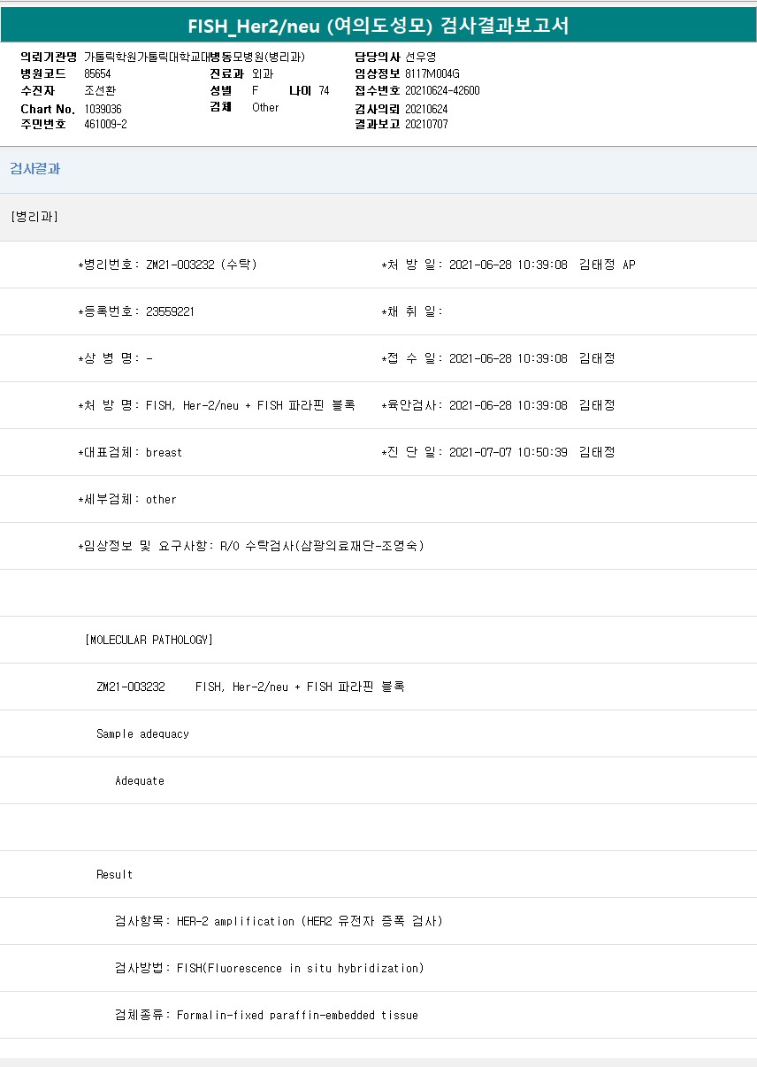This screenshot has height=1067, width=757.
Task: Click 임상정보 및 요구사항 R/O 수탁검사 line
Action: (251, 546)
